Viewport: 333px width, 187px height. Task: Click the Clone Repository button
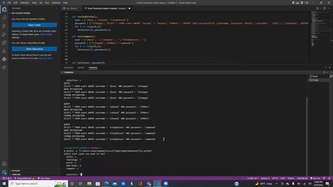[34, 49]
